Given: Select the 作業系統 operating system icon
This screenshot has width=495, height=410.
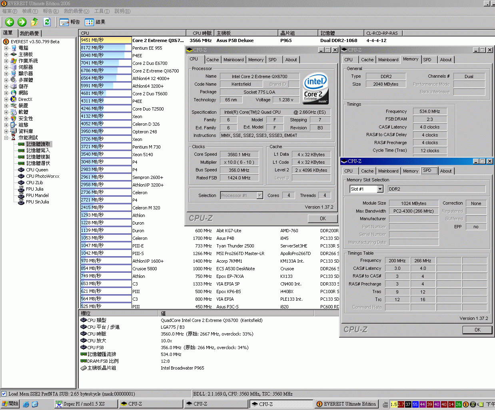Looking at the screenshot, I should 14,61.
